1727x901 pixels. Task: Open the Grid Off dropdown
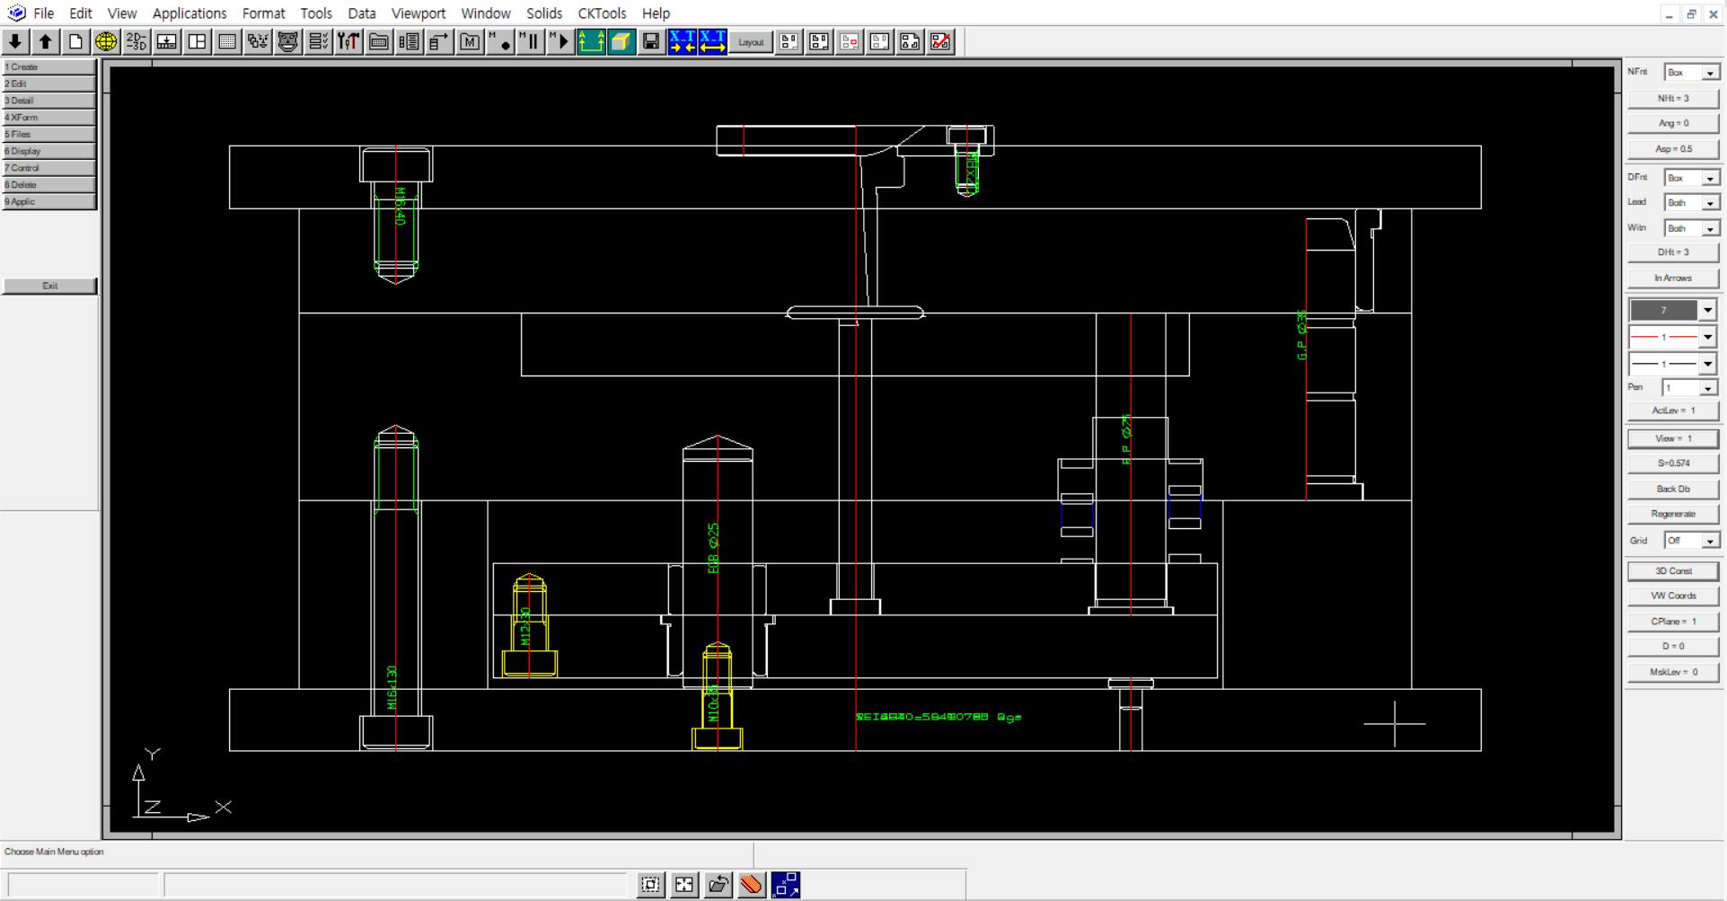pyautogui.click(x=1710, y=541)
